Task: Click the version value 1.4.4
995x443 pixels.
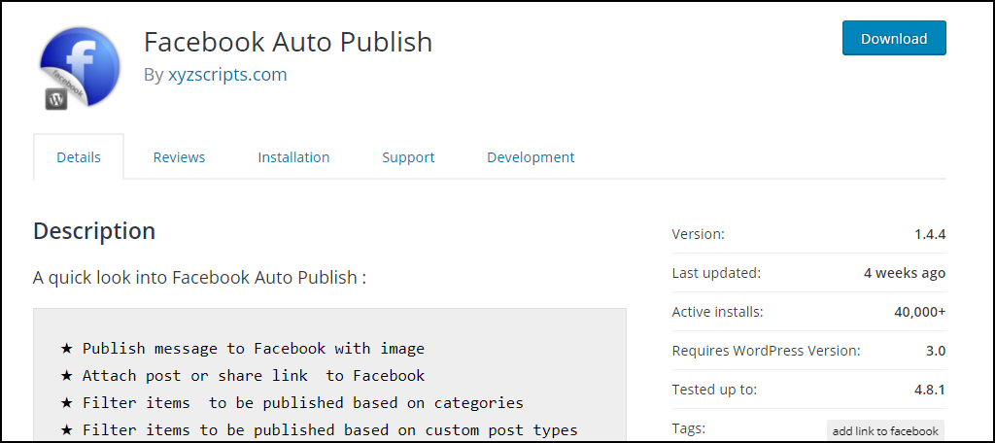Action: click(930, 234)
